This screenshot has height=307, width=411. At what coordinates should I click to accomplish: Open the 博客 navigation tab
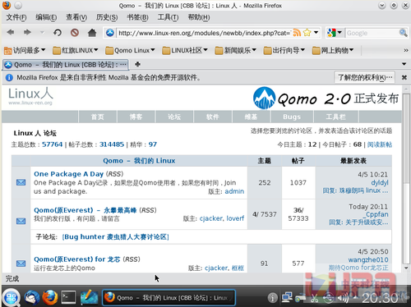coord(136,117)
